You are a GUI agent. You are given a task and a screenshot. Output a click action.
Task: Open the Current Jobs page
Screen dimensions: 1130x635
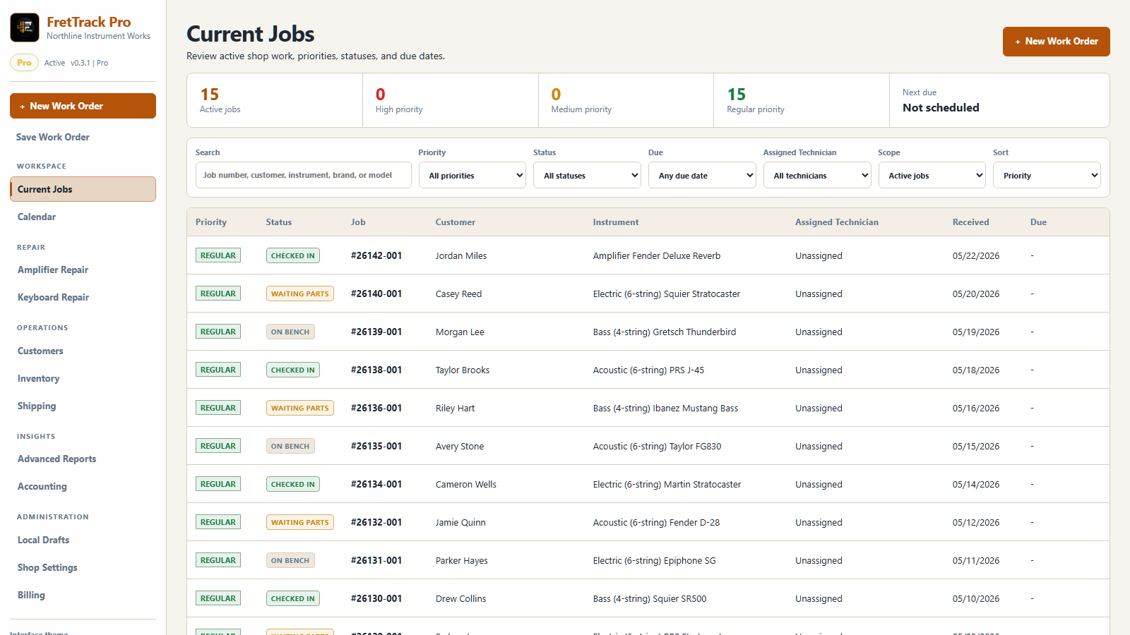[83, 189]
